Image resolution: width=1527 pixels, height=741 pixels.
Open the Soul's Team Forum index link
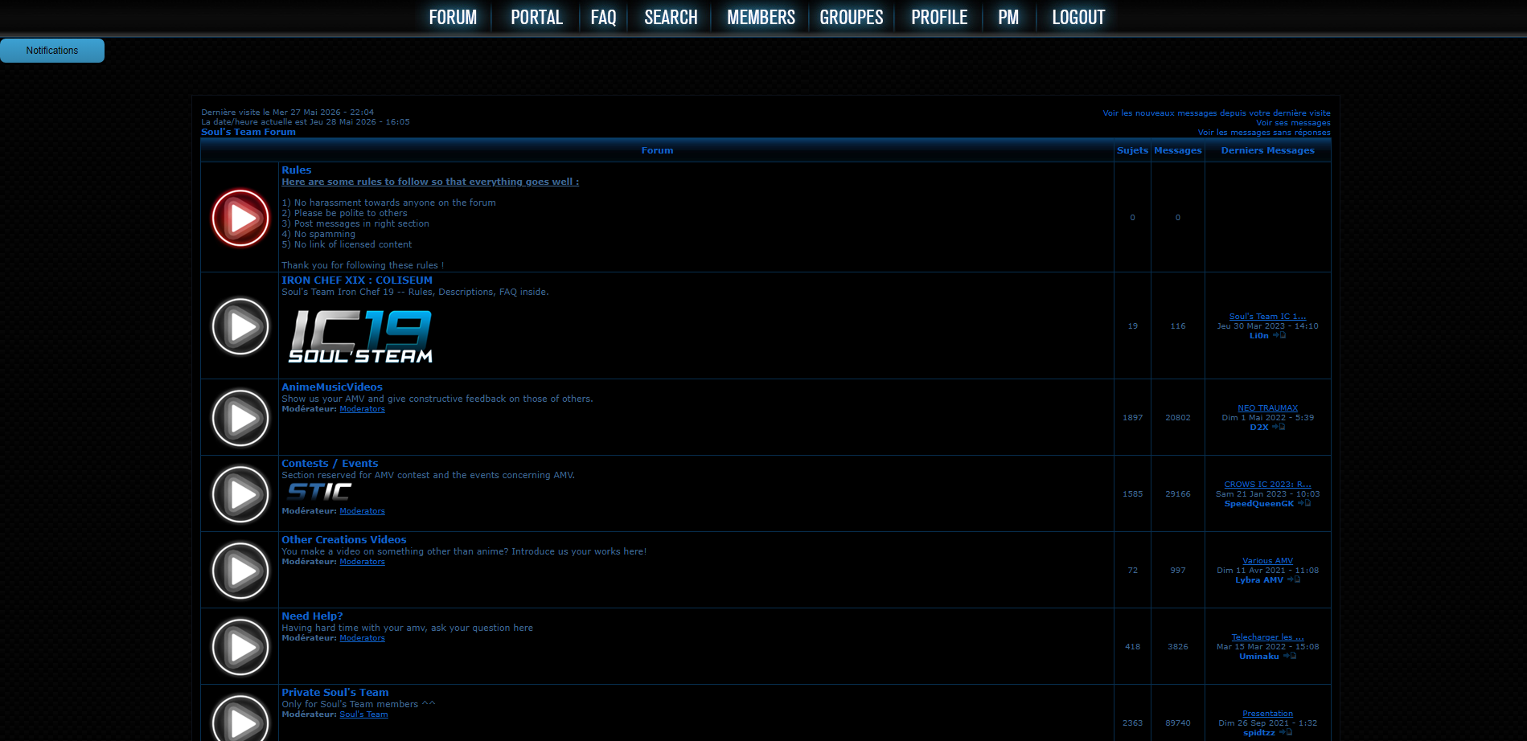(248, 132)
